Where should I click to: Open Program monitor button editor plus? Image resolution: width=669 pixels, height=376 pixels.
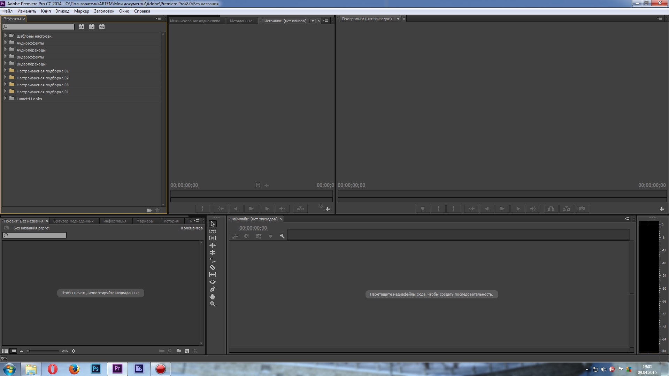[662, 209]
